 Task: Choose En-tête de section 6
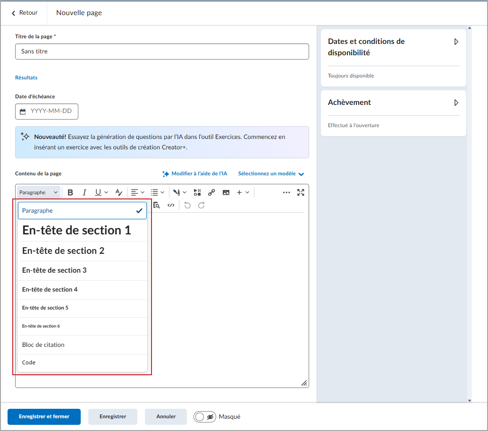tap(82, 326)
